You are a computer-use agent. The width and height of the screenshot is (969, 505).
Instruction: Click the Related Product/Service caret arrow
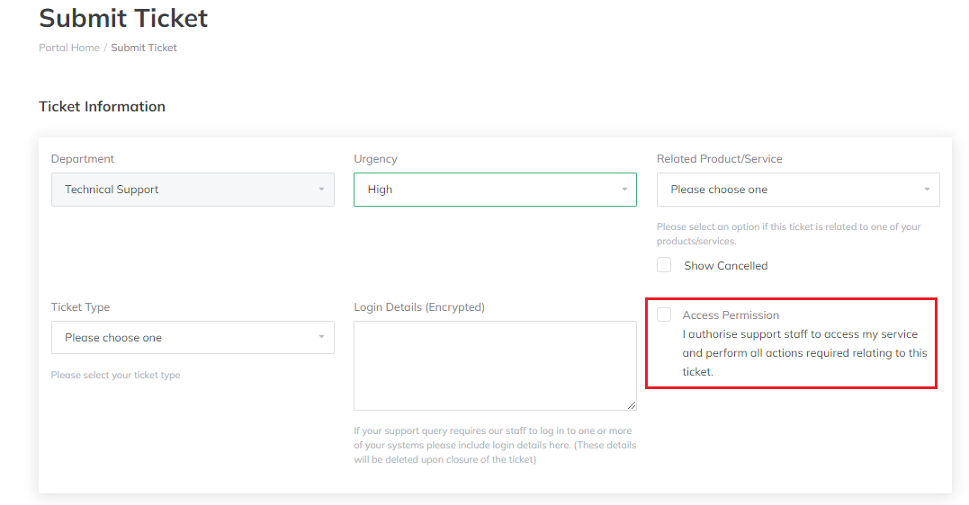[x=927, y=190]
